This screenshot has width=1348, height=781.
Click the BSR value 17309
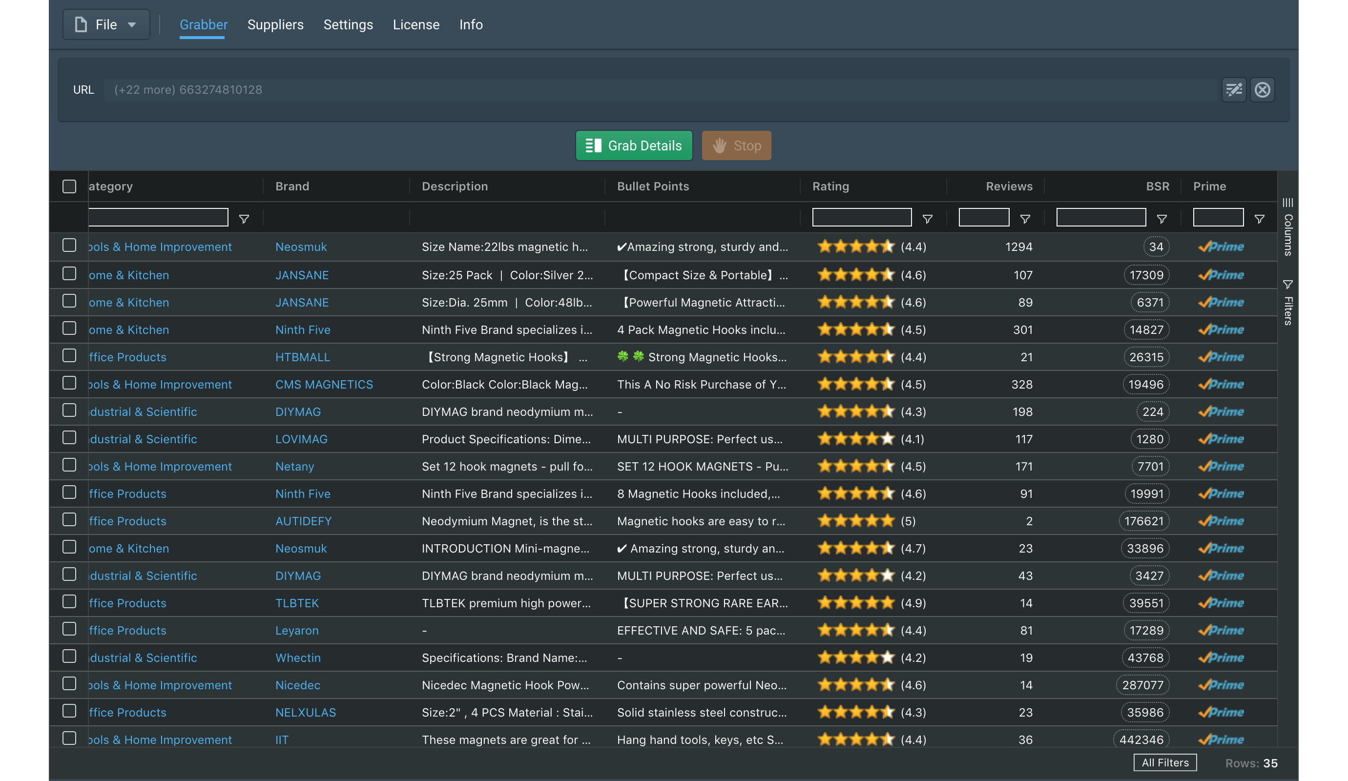pos(1146,275)
